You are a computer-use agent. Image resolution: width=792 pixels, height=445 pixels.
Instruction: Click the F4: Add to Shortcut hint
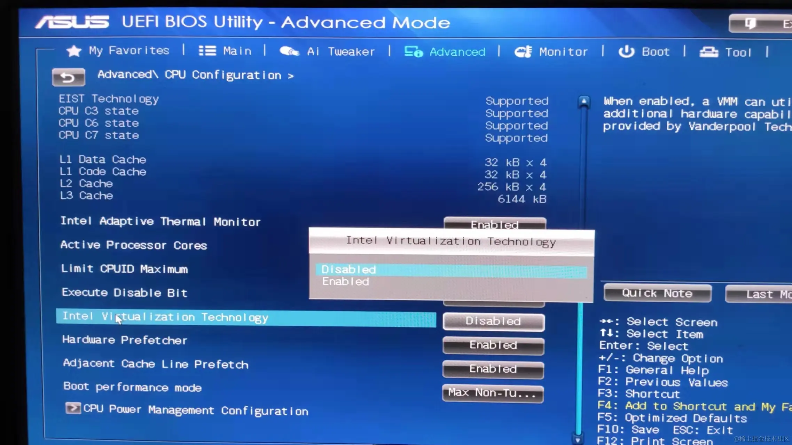[695, 406]
